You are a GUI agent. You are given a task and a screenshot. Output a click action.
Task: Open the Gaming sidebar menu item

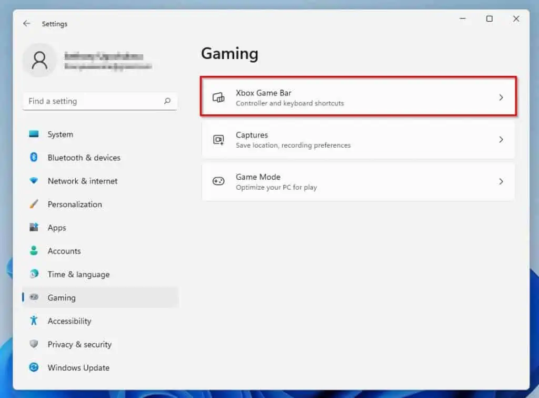62,298
